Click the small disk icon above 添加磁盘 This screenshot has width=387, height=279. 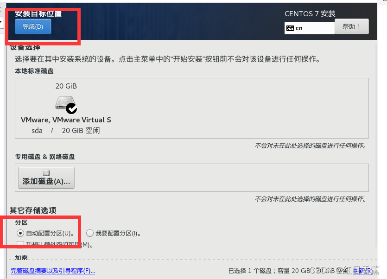pyautogui.click(x=46, y=172)
